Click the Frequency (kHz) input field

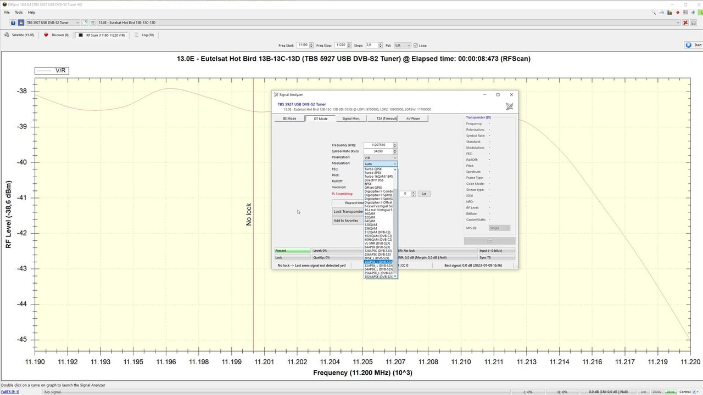click(x=378, y=145)
